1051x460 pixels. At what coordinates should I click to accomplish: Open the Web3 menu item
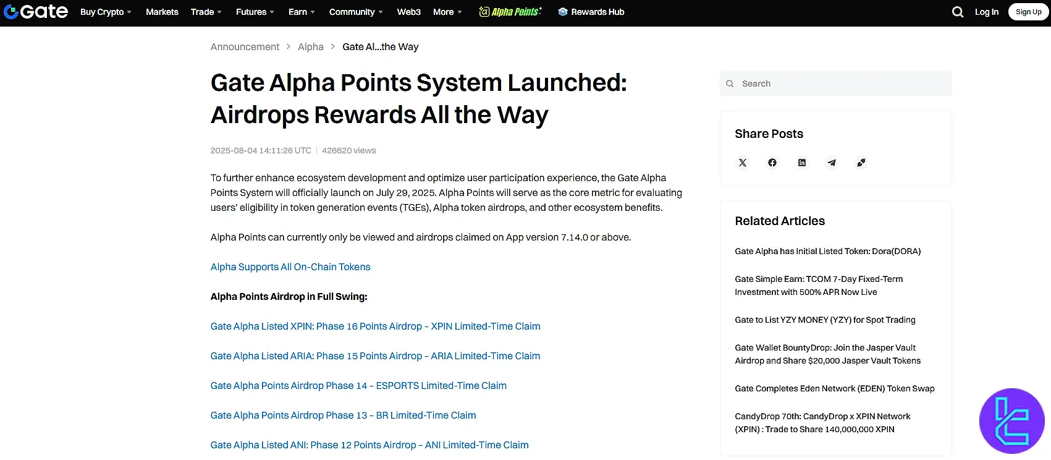pyautogui.click(x=408, y=12)
